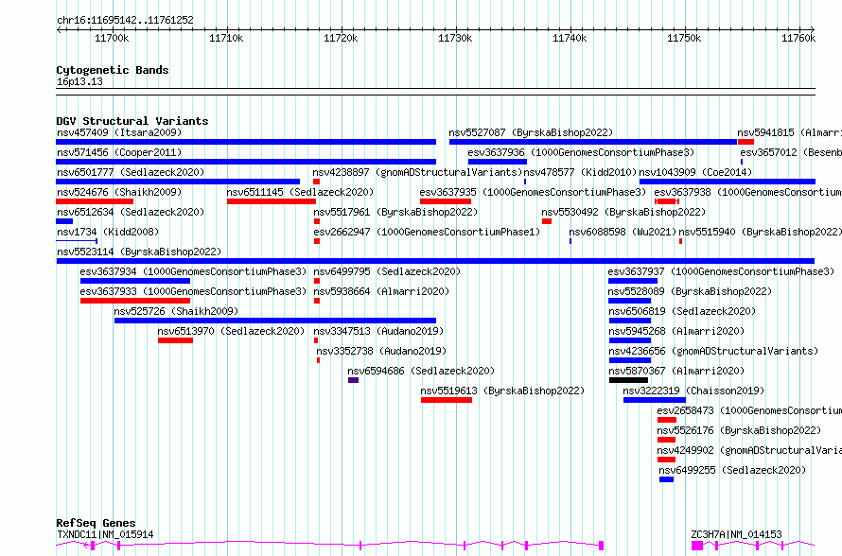The image size is (842, 556).
Task: Open the nsv6088598 (Wu2021) label
Action: (x=623, y=232)
